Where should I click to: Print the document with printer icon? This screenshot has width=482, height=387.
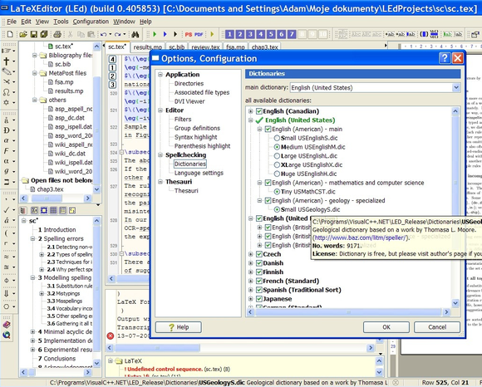tap(57, 34)
